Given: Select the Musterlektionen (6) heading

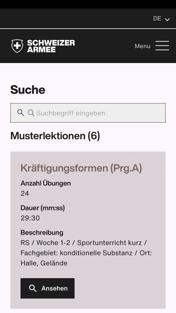Looking at the screenshot, I should coord(55,136).
